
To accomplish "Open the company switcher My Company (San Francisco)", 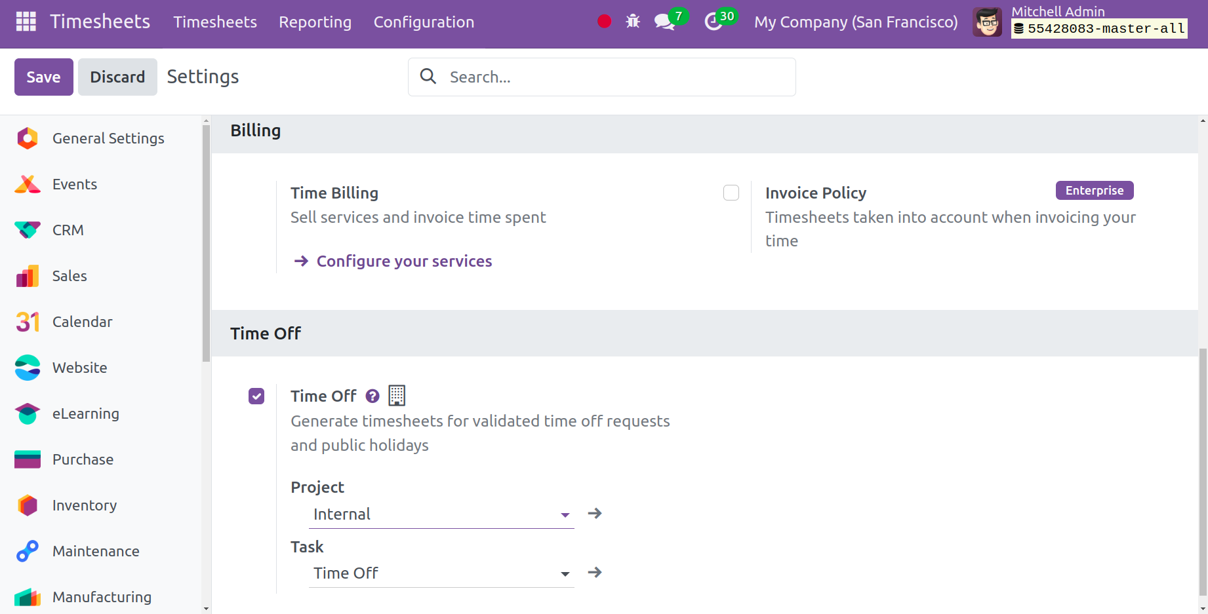I will [856, 22].
